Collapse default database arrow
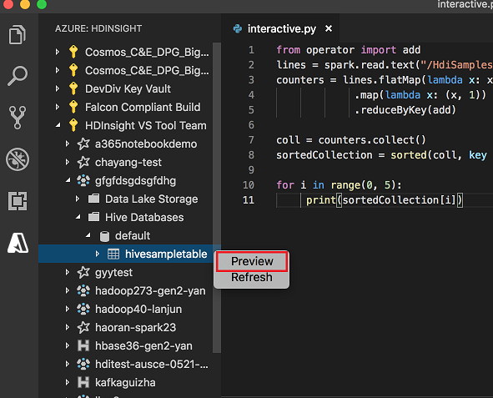Viewport: 493px width, 398px height. tap(88, 235)
